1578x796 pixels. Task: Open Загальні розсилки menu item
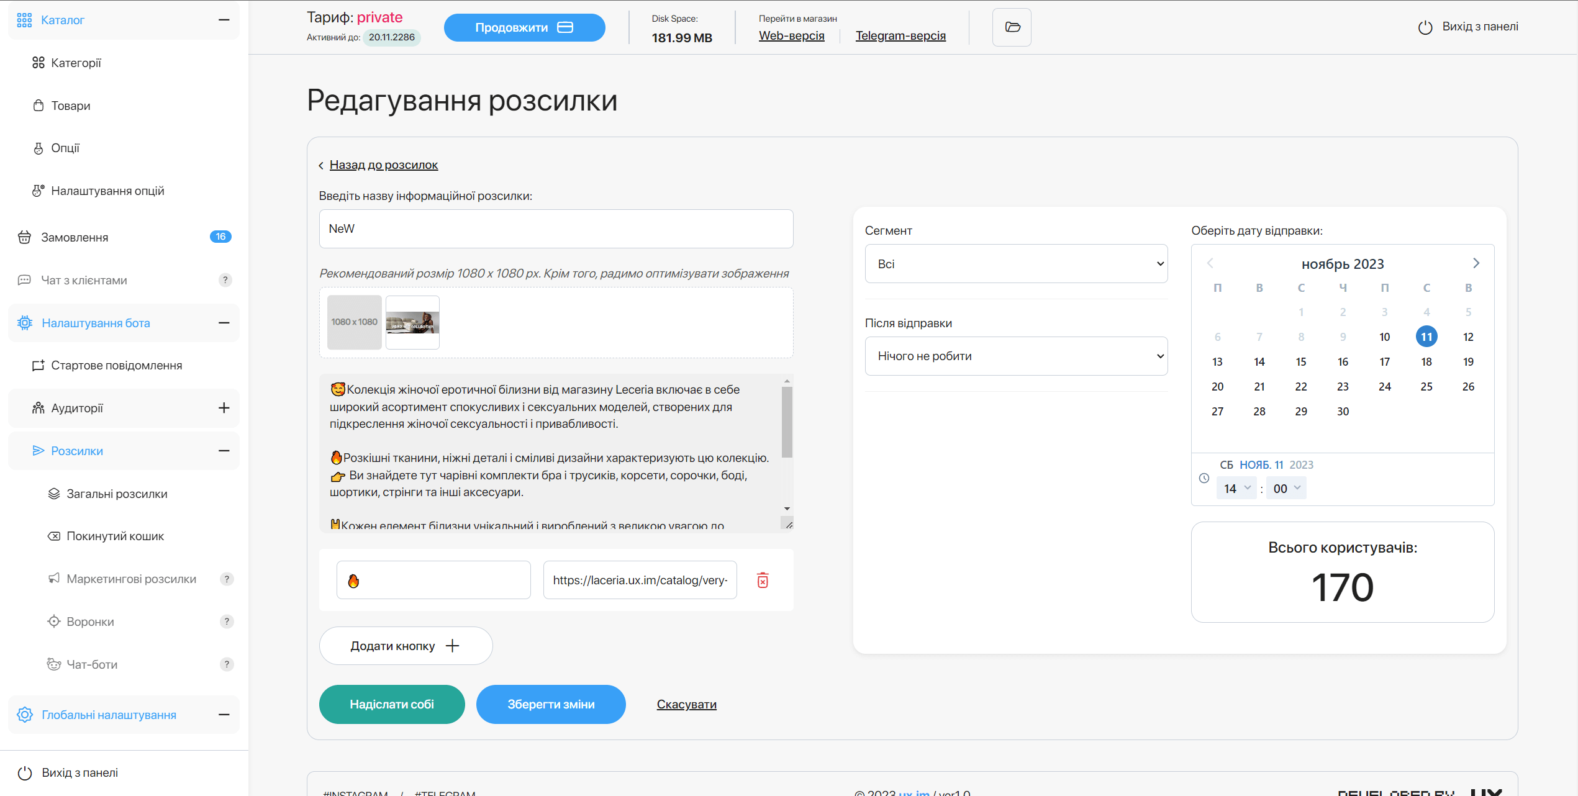[117, 494]
